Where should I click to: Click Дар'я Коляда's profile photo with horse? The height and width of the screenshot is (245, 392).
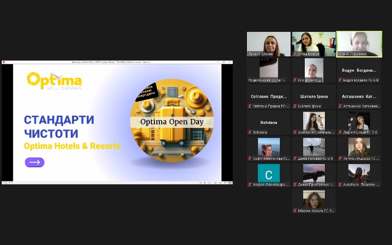tap(359, 121)
